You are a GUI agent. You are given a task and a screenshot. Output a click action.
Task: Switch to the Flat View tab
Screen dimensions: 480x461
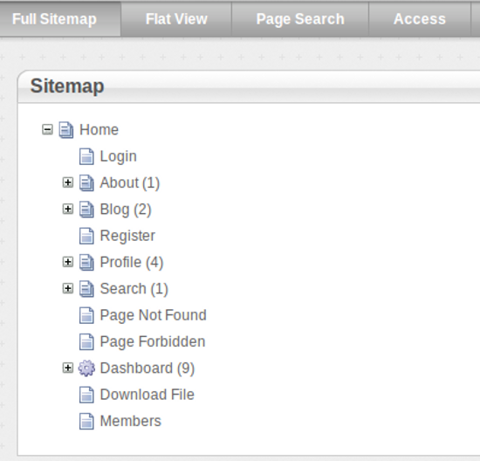click(176, 19)
